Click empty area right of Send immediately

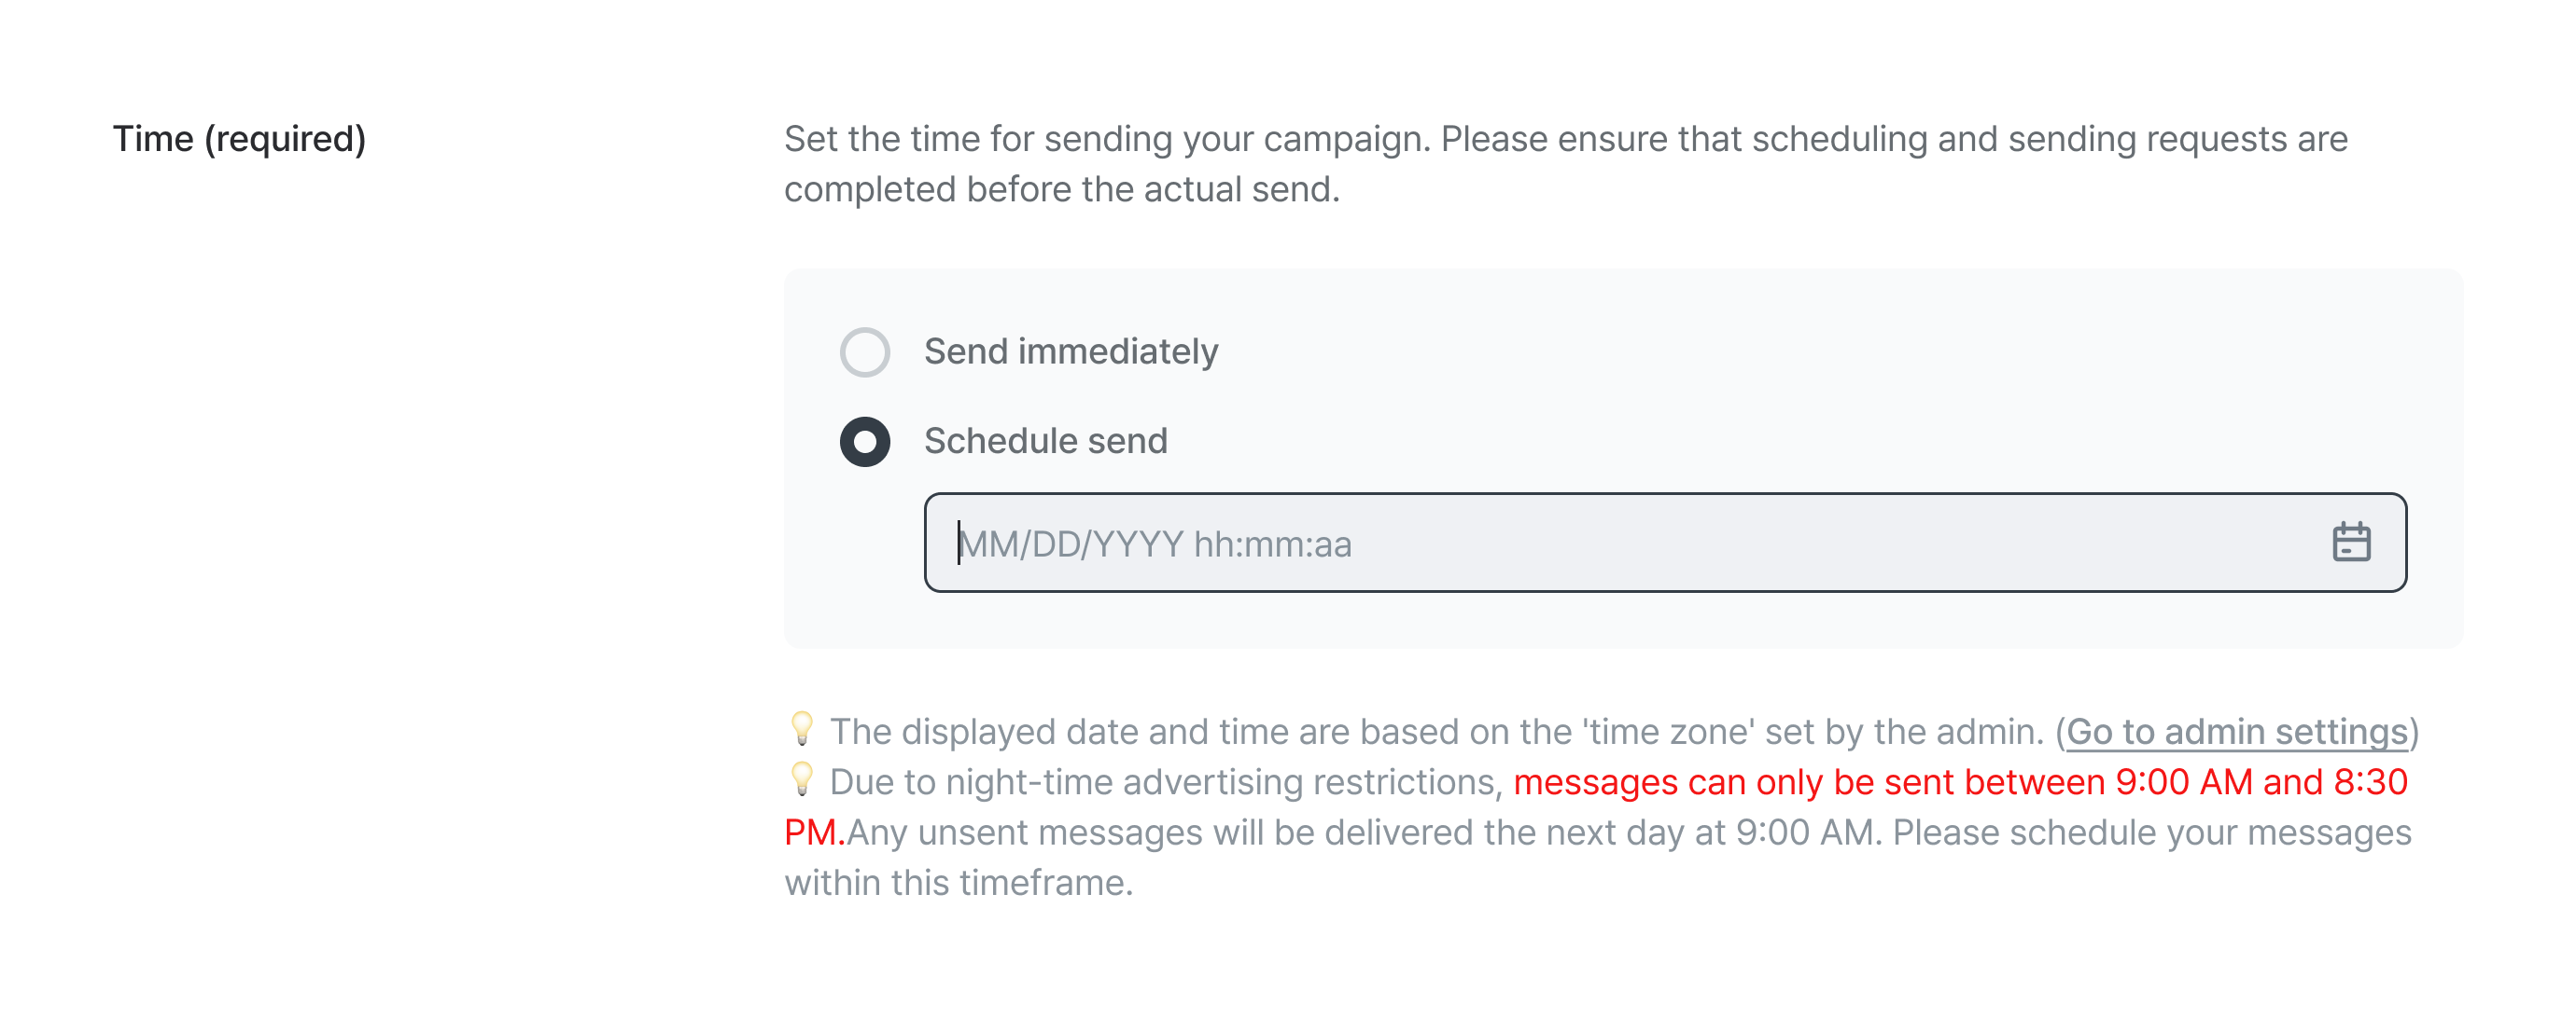(1800, 351)
